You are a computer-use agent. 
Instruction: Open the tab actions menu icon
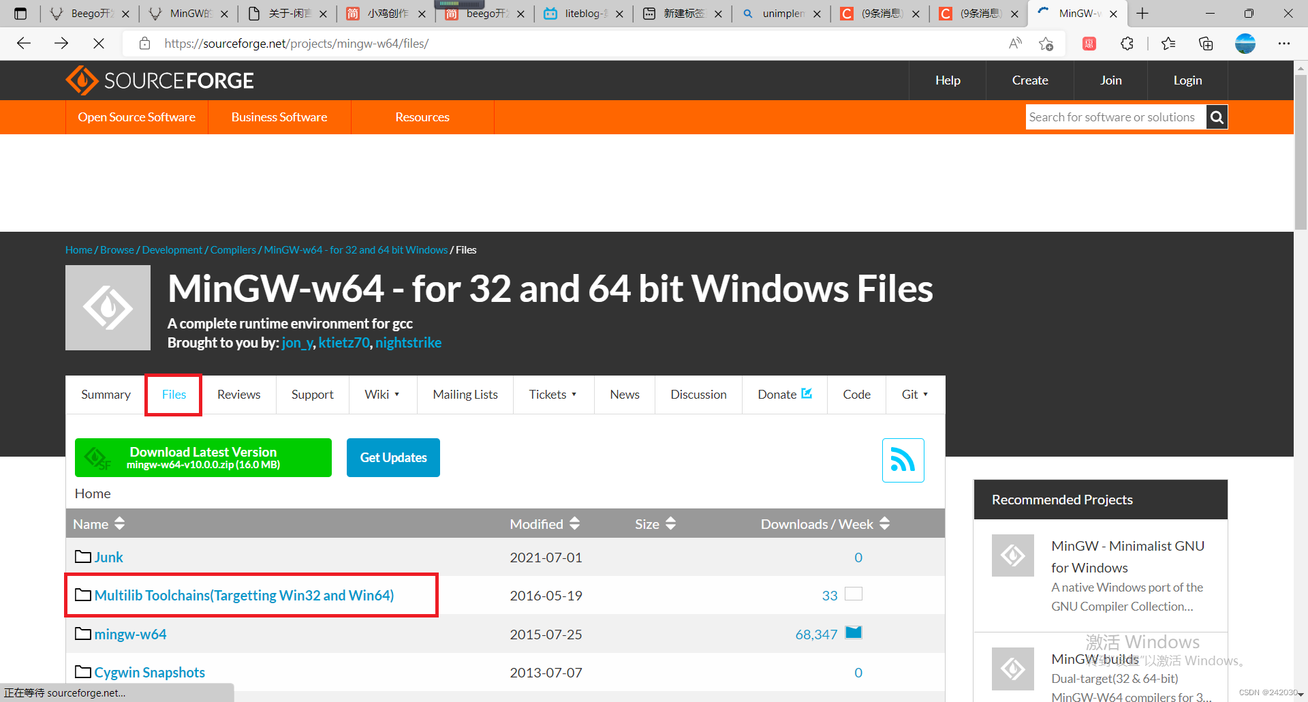[20, 14]
